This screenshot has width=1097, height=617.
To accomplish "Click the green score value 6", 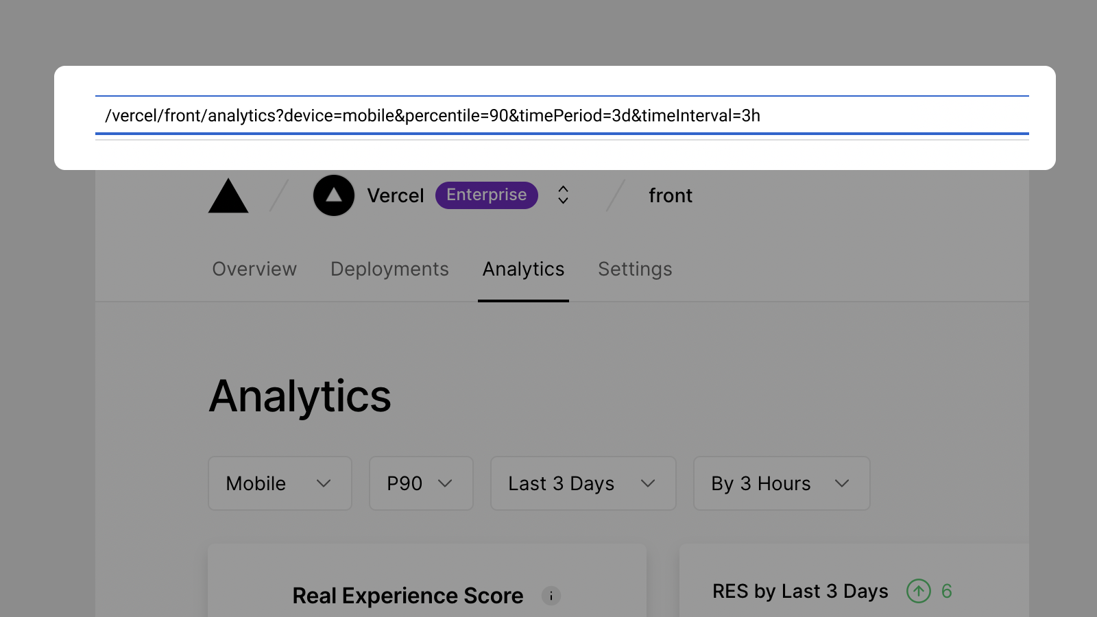I will 947,591.
